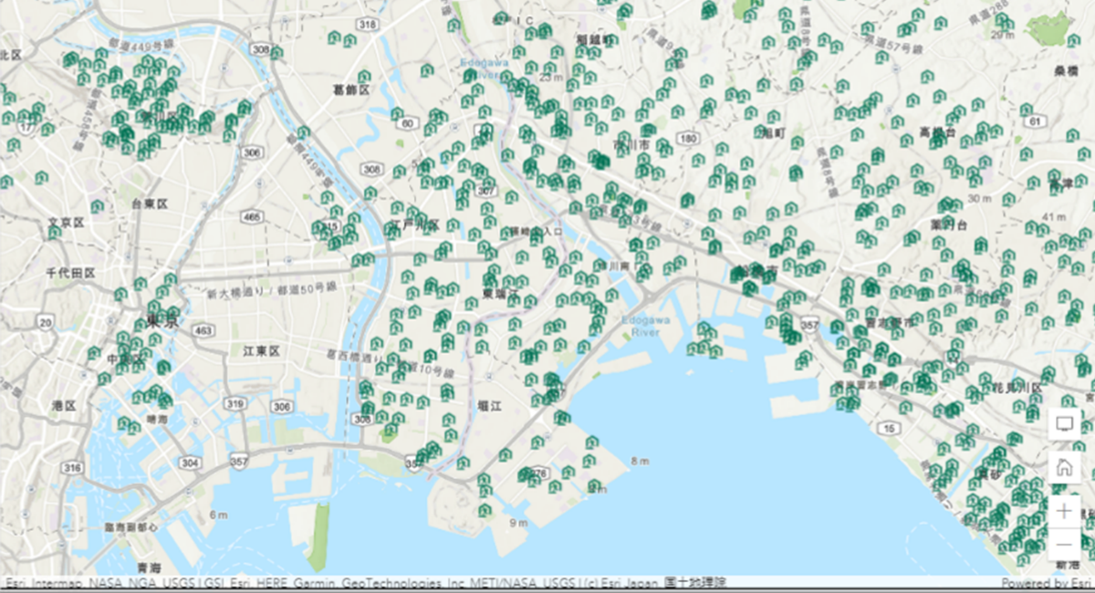Click the 堀江 place label
Screen dimensions: 1095x593
coord(489,405)
